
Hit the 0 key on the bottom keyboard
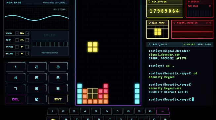click(150, 111)
